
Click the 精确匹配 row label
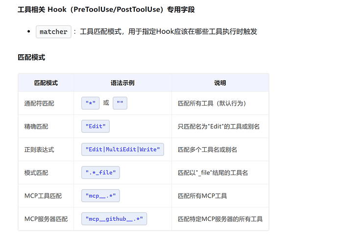tap(36, 127)
